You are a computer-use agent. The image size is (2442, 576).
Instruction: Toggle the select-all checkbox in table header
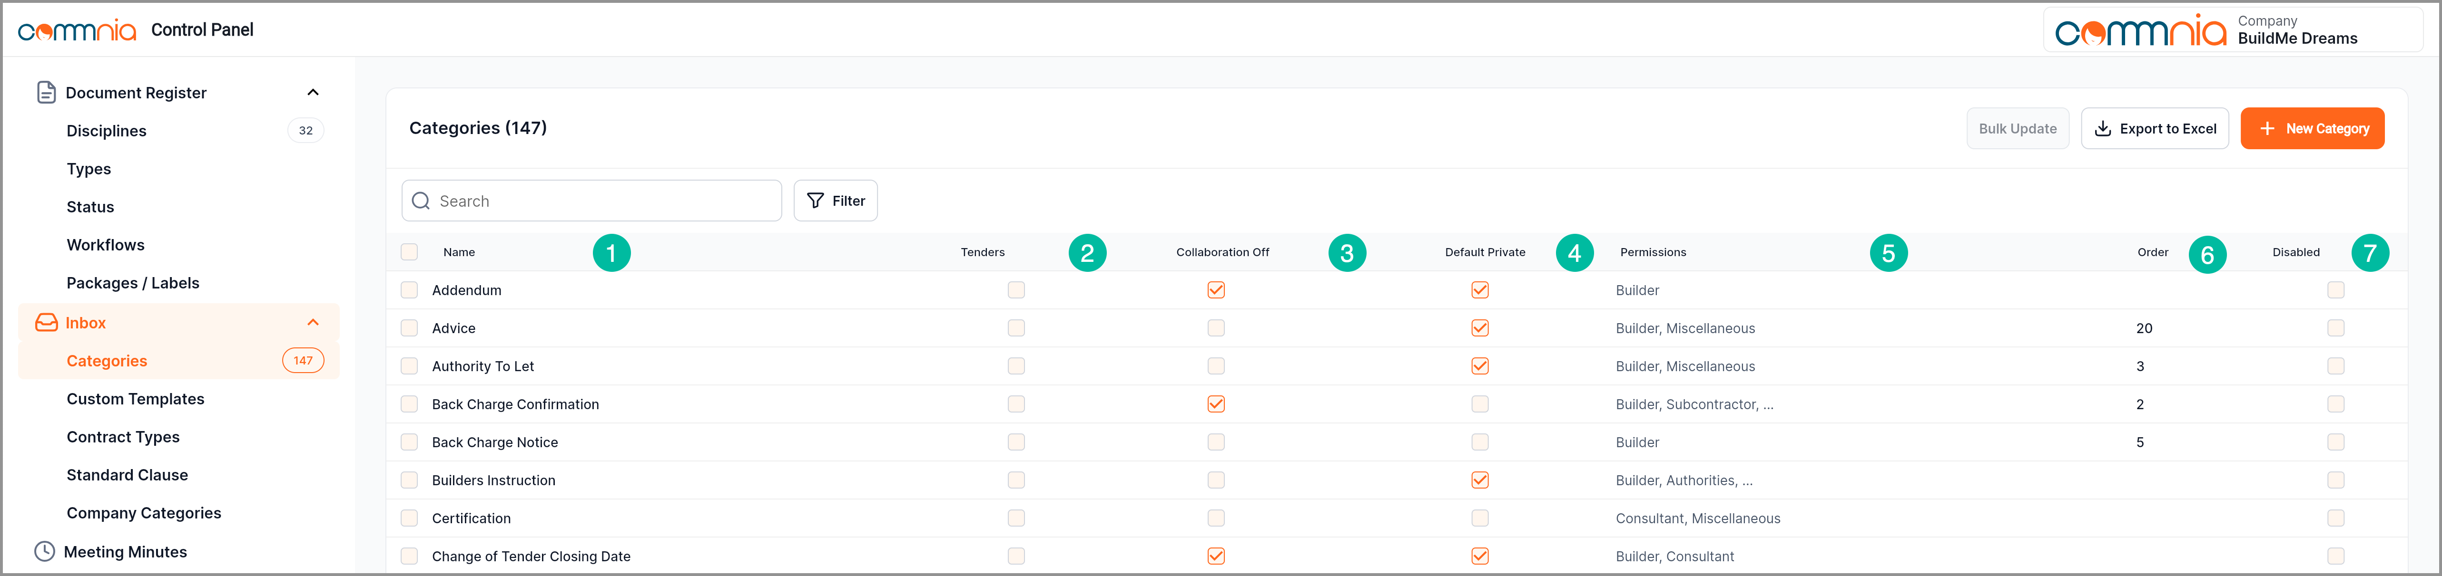(410, 252)
